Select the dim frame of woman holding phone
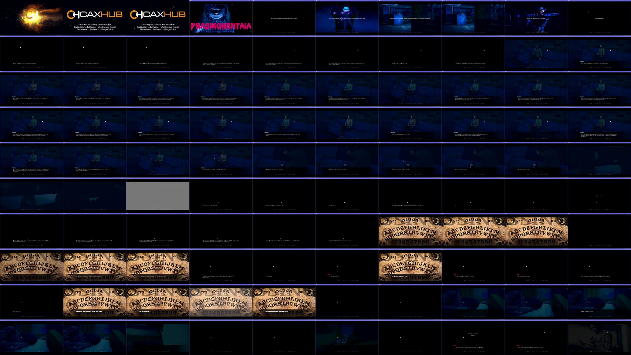631x355 pixels. [599, 337]
